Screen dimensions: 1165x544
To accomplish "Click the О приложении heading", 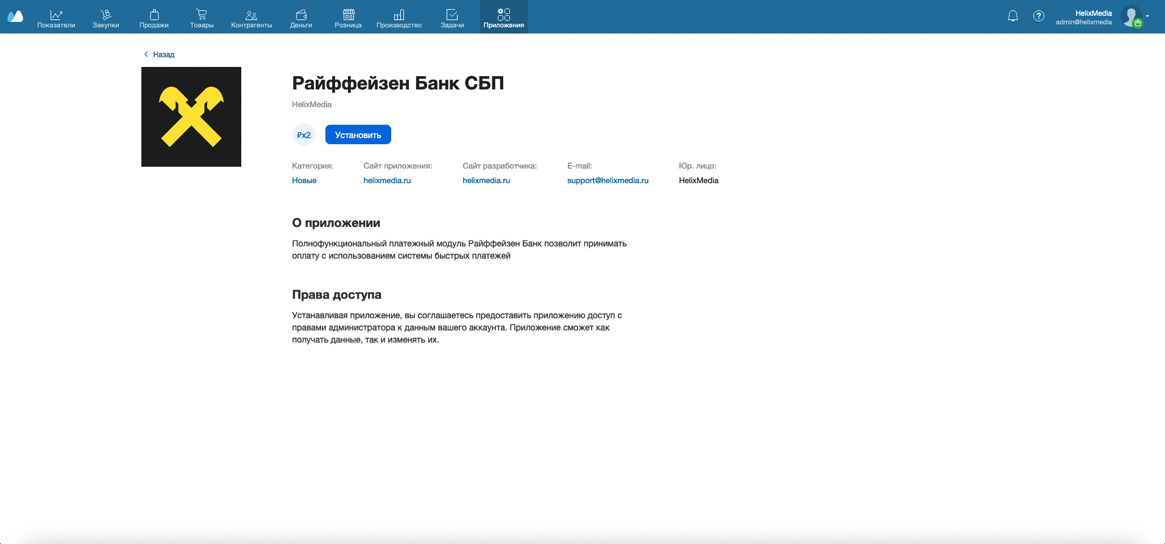I will [336, 223].
